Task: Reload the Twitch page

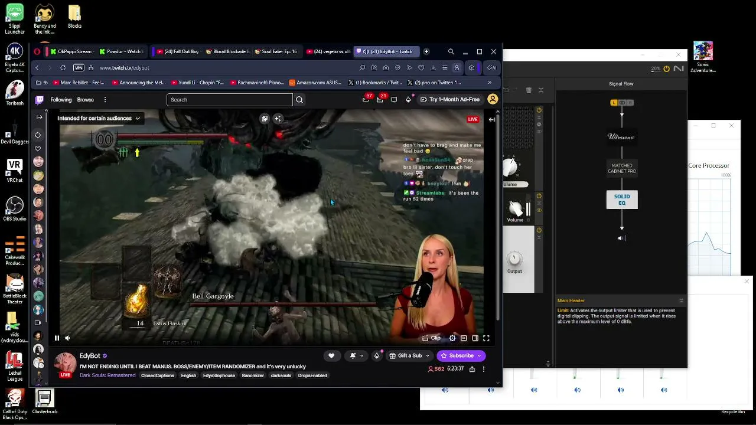Action: tap(63, 68)
